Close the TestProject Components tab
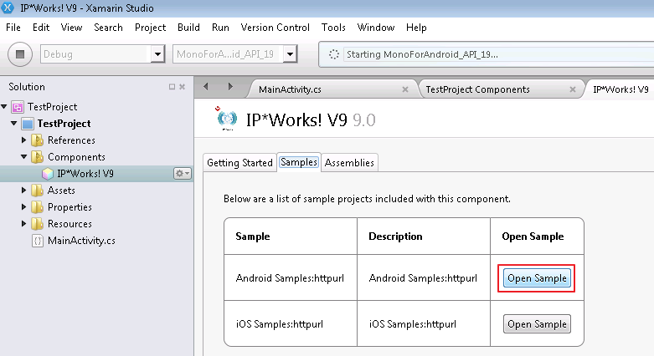654x356 pixels. (573, 89)
